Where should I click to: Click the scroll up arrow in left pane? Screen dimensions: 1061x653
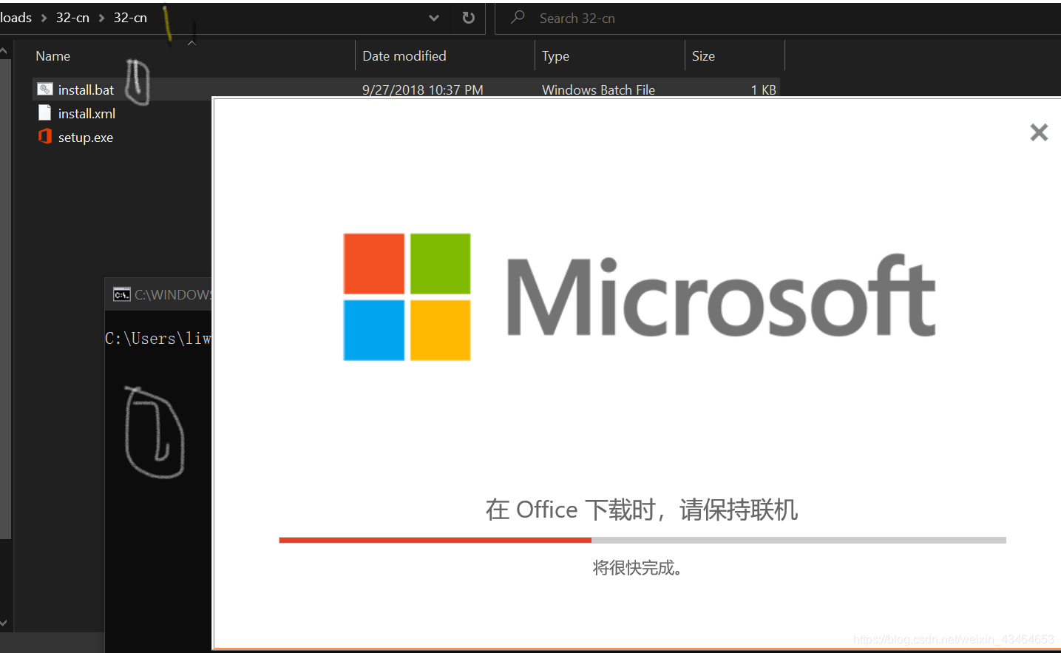pyautogui.click(x=4, y=50)
